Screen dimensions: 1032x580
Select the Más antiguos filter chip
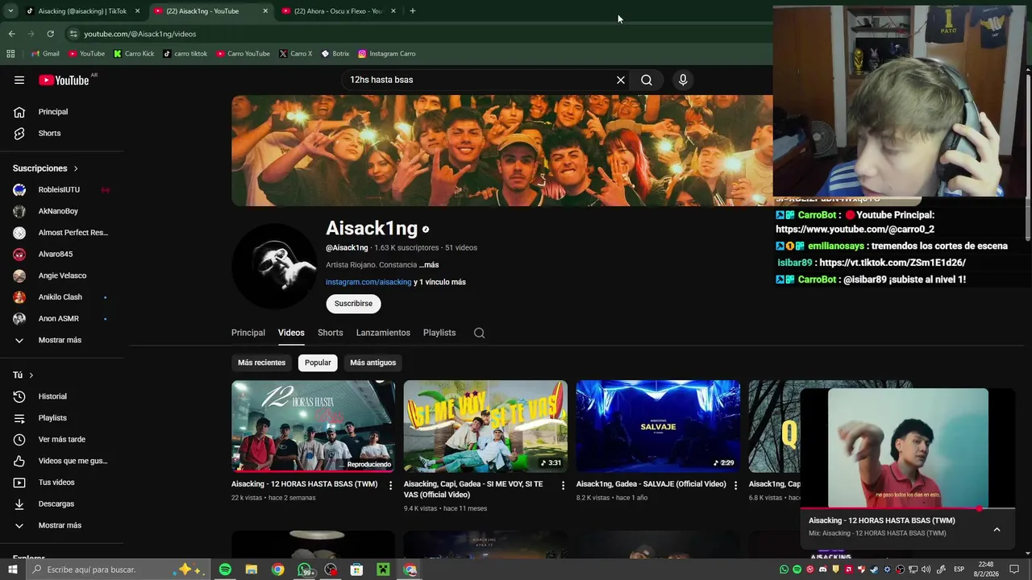click(372, 362)
